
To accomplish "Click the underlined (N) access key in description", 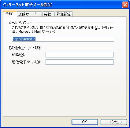I will tap(96, 28).
